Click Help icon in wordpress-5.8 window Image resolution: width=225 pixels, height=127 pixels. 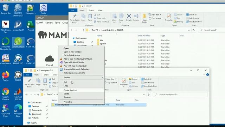[x=207, y=74]
